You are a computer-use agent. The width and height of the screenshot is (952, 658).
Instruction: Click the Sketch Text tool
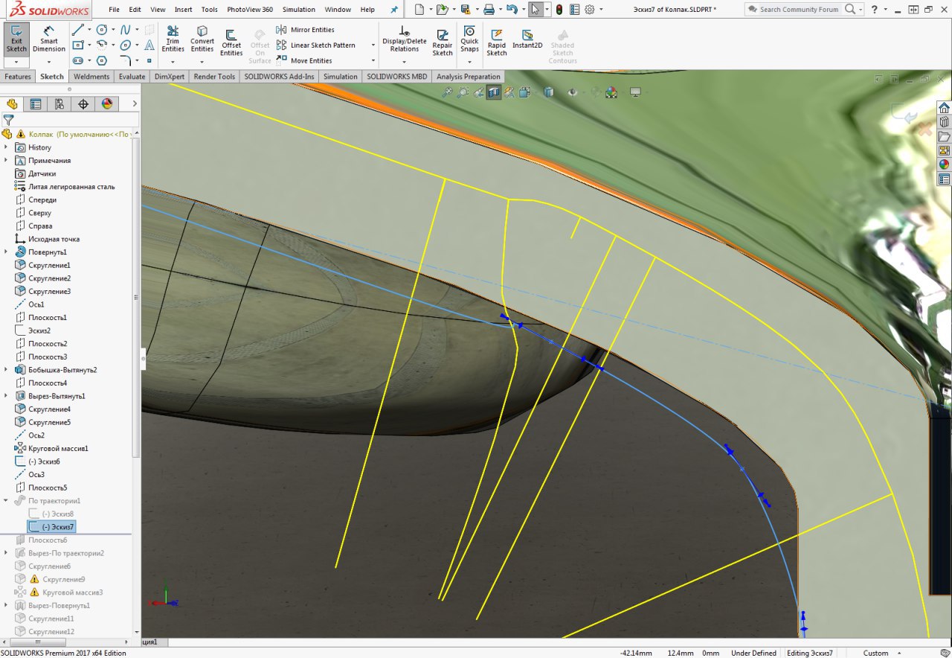pyautogui.click(x=149, y=45)
